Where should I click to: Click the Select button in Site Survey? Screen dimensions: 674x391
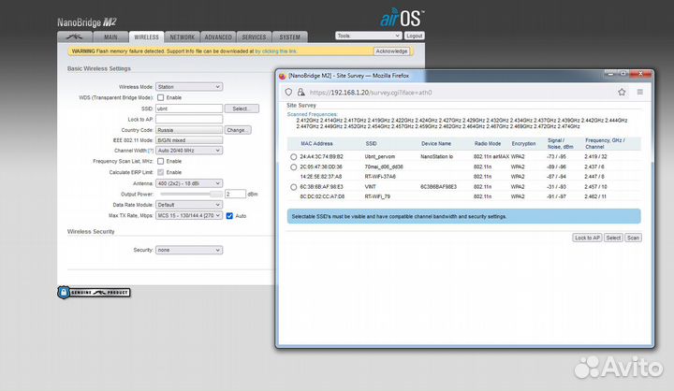click(613, 238)
